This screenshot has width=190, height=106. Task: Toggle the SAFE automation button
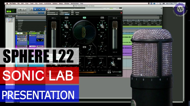click(x=72, y=14)
